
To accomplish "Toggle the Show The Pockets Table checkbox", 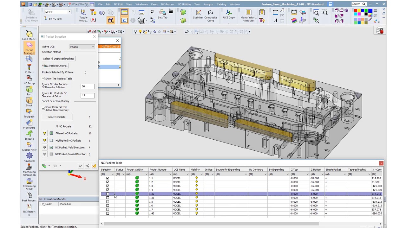I will [x=43, y=79].
